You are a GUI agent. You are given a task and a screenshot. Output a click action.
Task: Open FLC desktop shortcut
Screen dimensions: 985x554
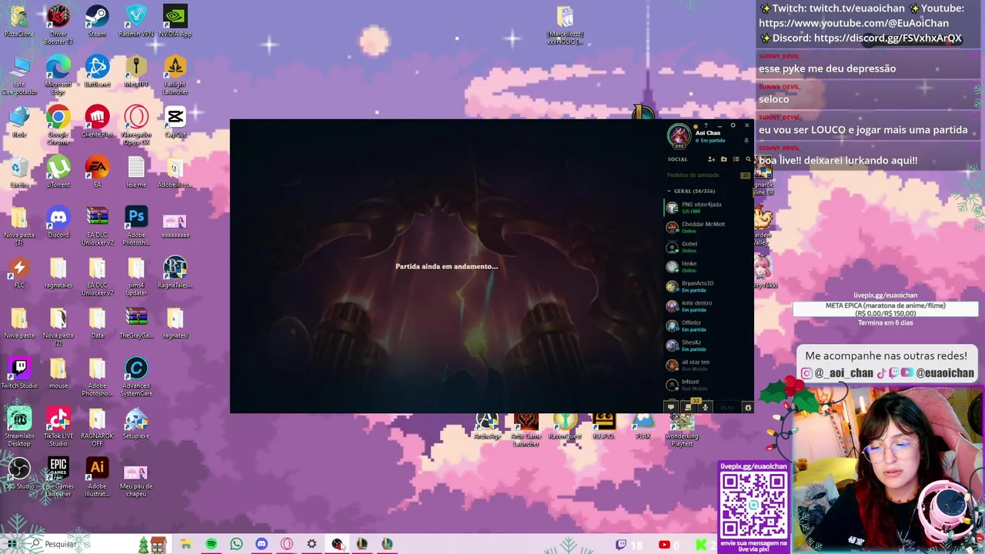19,272
